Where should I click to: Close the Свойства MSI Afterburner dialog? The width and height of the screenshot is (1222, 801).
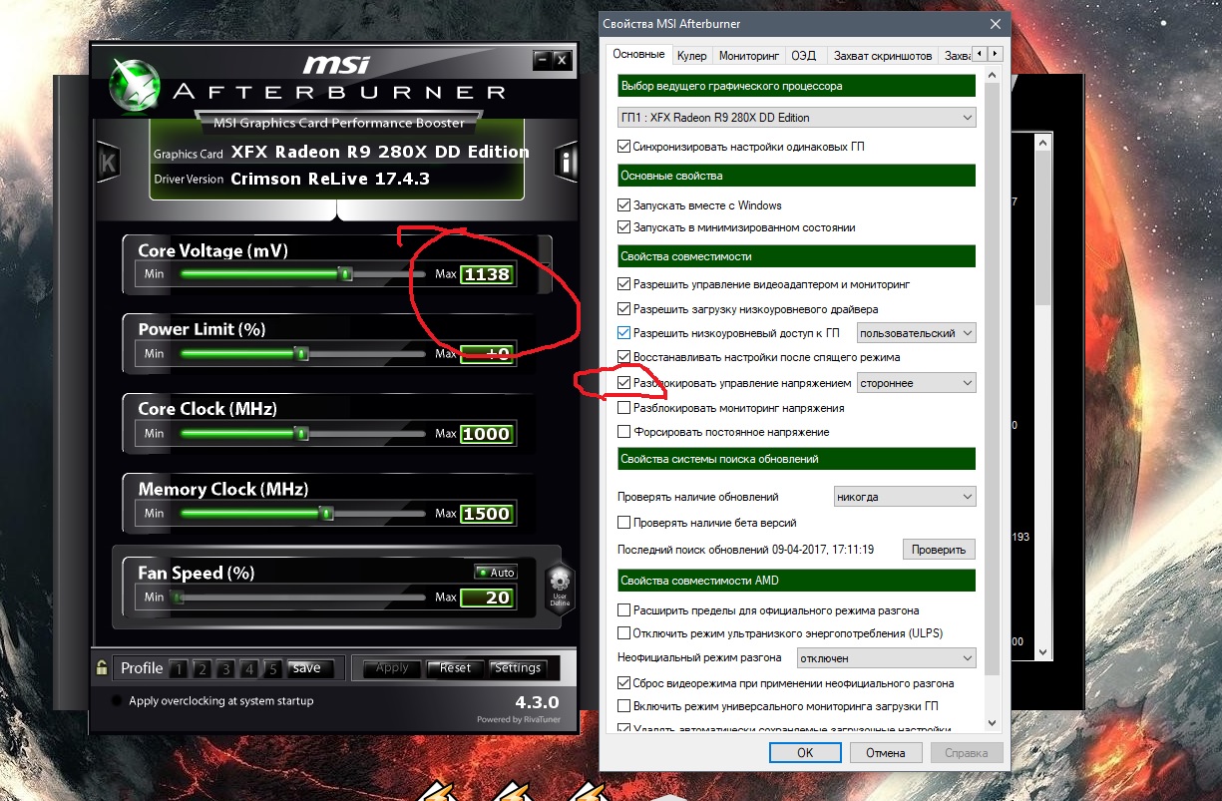tap(995, 24)
